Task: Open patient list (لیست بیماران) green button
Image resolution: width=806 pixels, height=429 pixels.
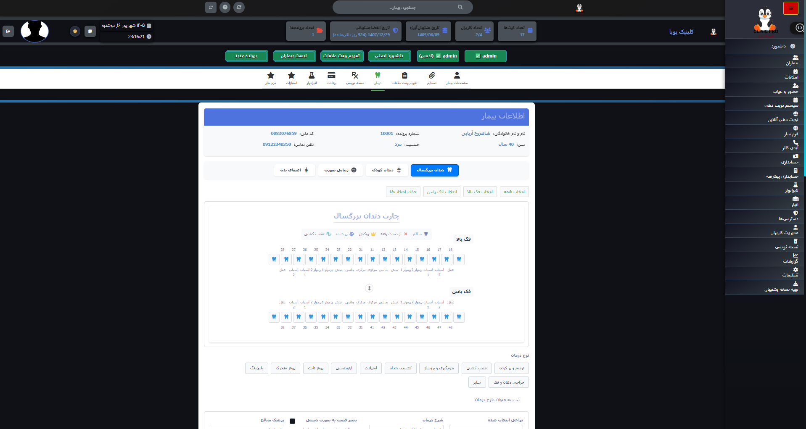Action: coord(294,56)
